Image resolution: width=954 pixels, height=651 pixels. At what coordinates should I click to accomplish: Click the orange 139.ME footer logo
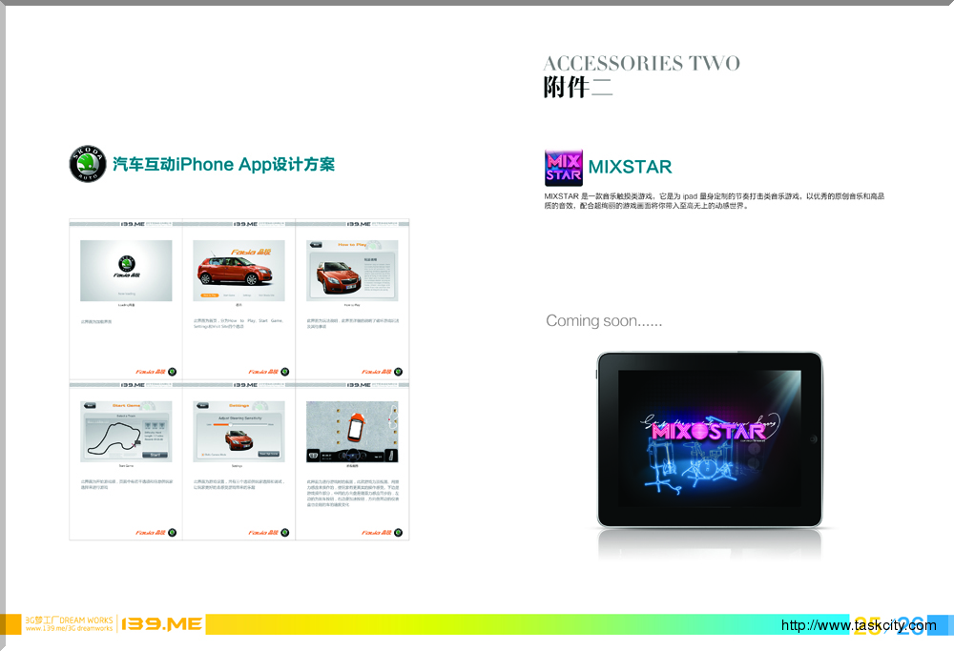(x=162, y=624)
